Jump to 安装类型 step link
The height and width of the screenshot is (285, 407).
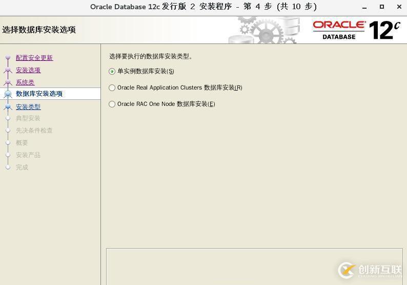28,107
